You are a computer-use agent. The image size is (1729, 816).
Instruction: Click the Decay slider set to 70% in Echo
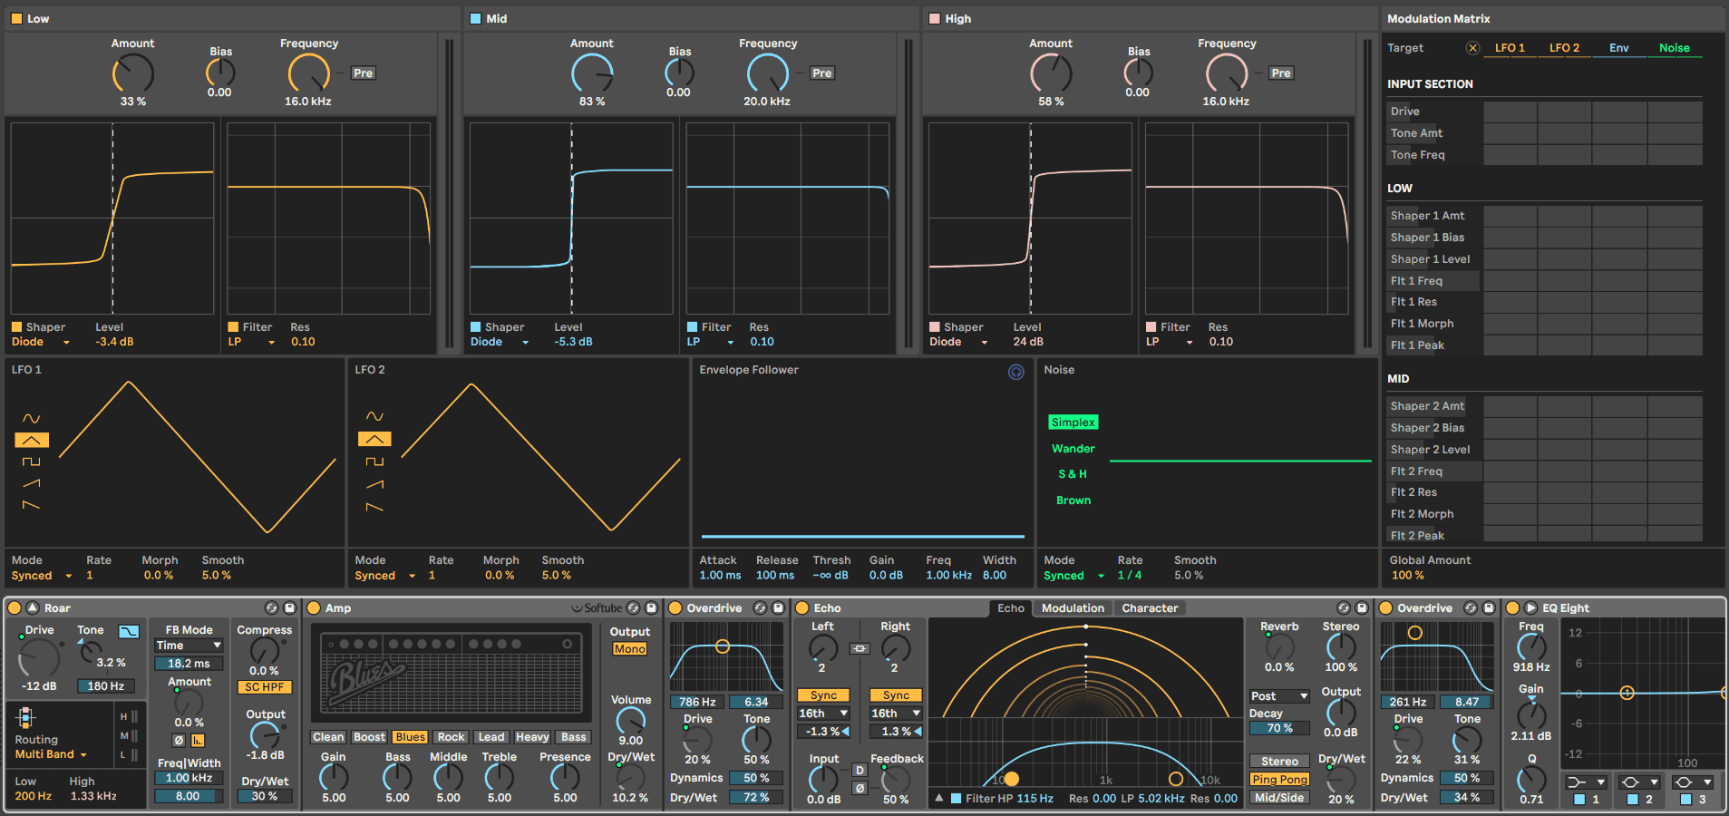point(1277,728)
